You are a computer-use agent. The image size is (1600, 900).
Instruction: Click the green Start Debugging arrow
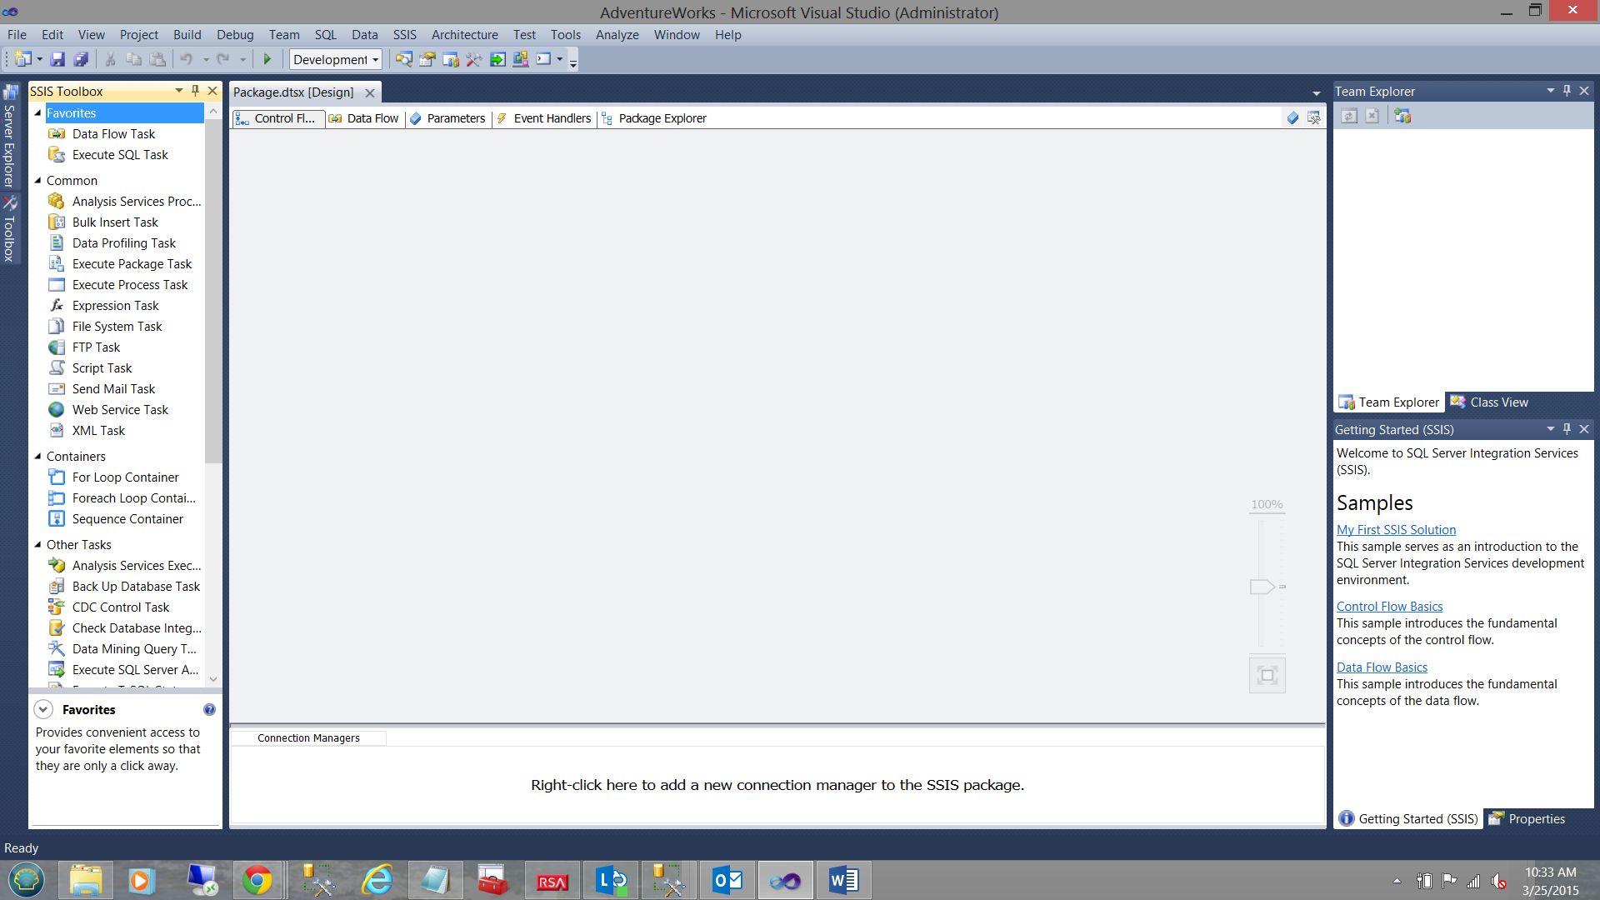click(267, 59)
